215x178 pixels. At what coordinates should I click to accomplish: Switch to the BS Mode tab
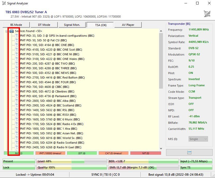point(16,25)
